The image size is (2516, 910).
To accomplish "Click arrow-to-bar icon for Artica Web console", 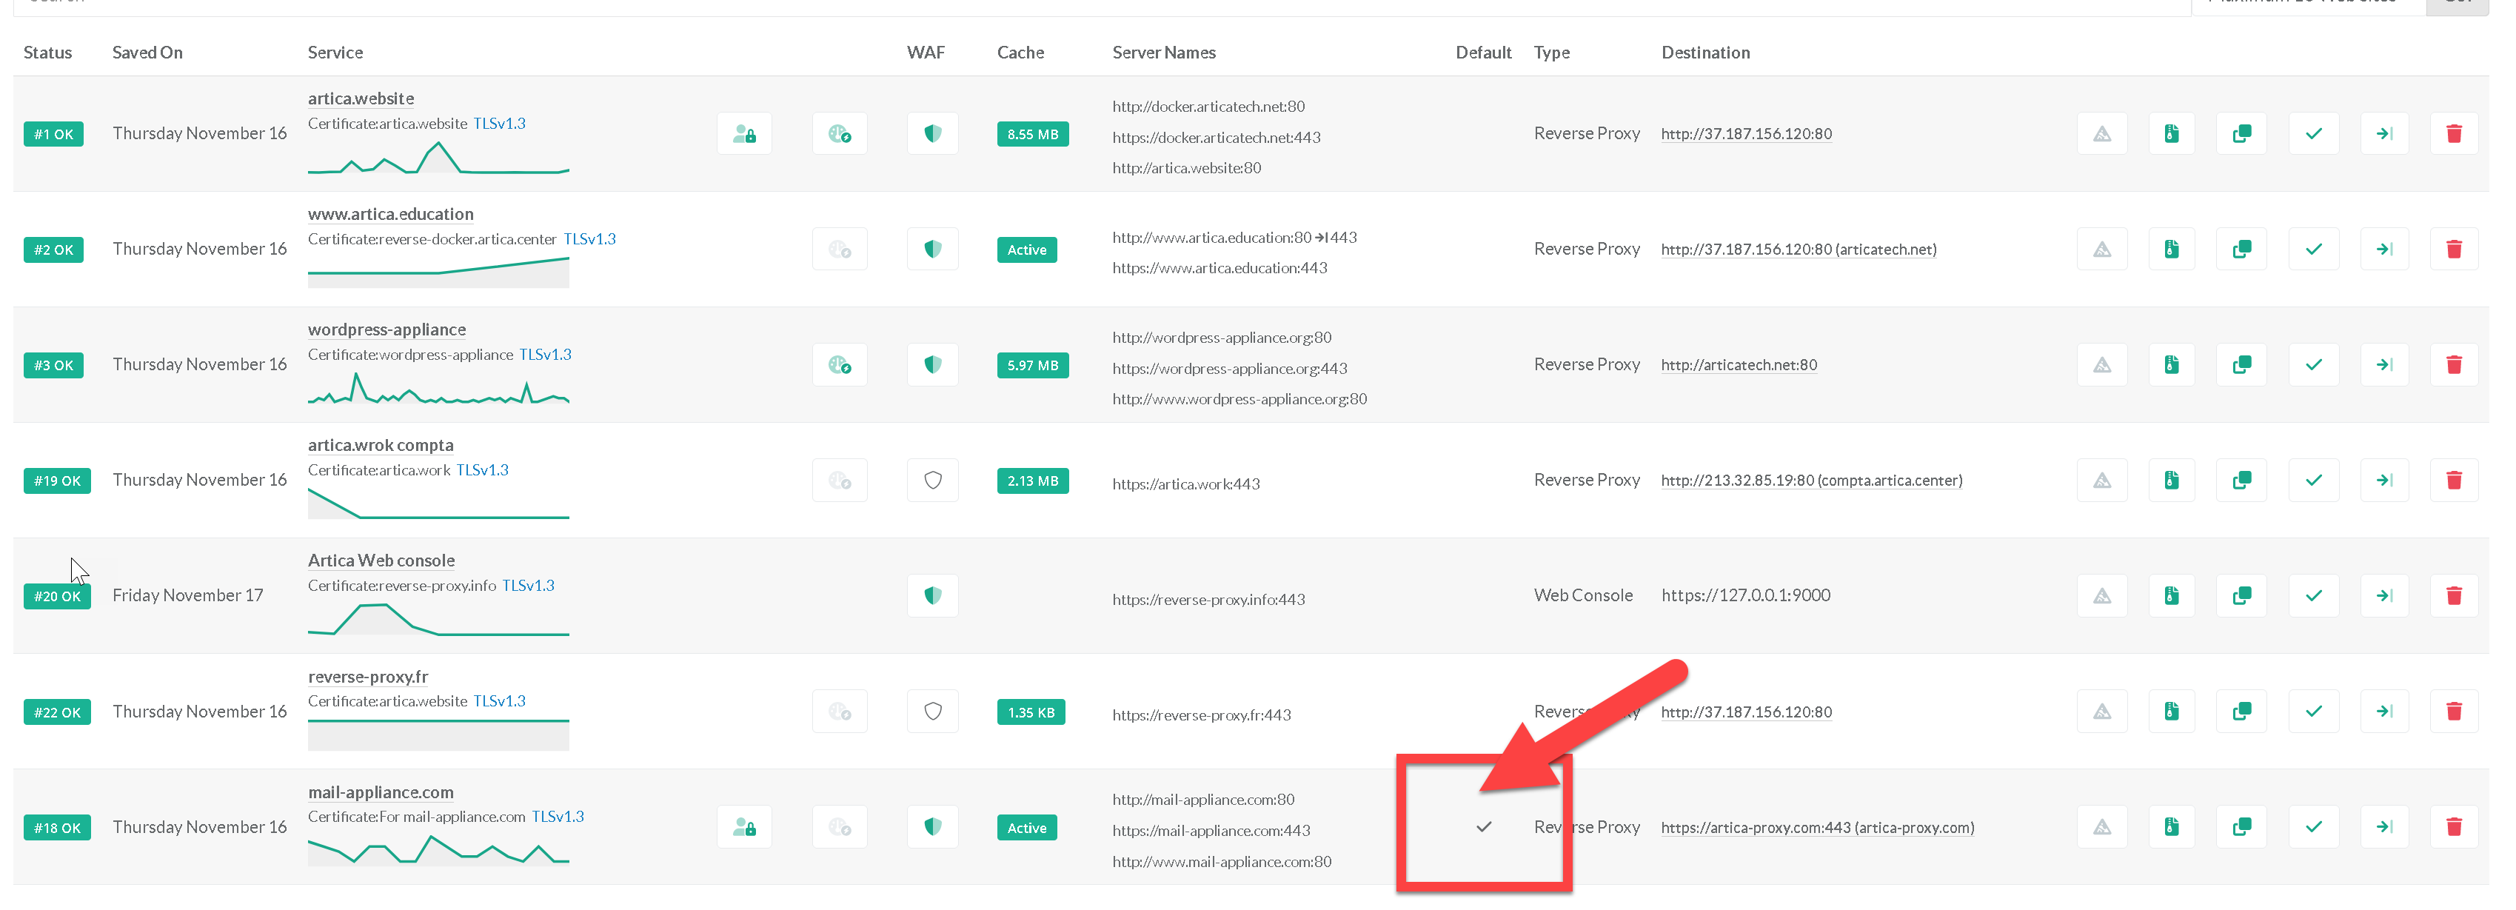I will pos(2384,595).
